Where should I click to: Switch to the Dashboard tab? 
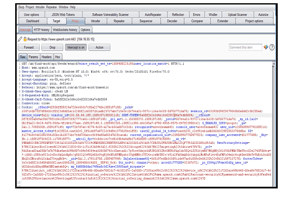point(33,21)
